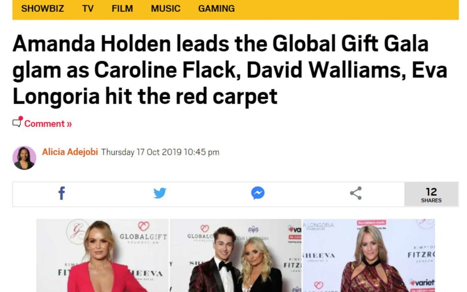Select the article headline text

[230, 70]
